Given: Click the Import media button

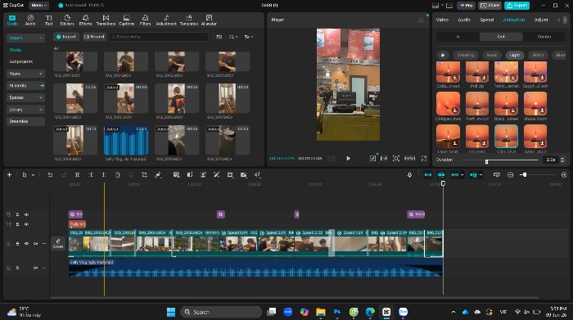Looking at the screenshot, I should click(x=66, y=37).
